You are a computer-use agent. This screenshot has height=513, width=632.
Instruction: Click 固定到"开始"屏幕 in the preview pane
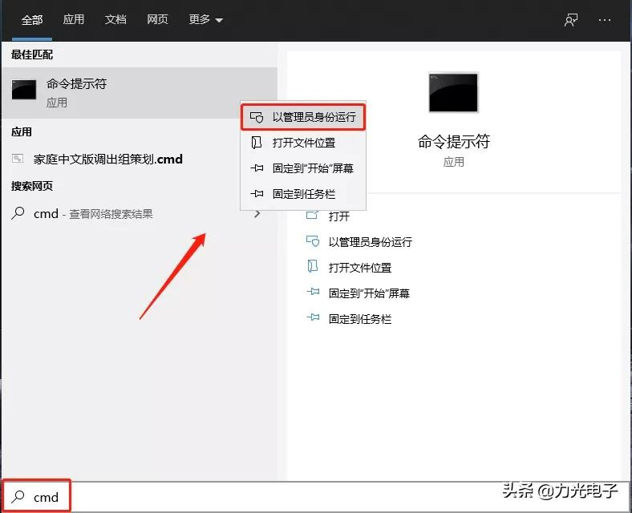(x=369, y=293)
